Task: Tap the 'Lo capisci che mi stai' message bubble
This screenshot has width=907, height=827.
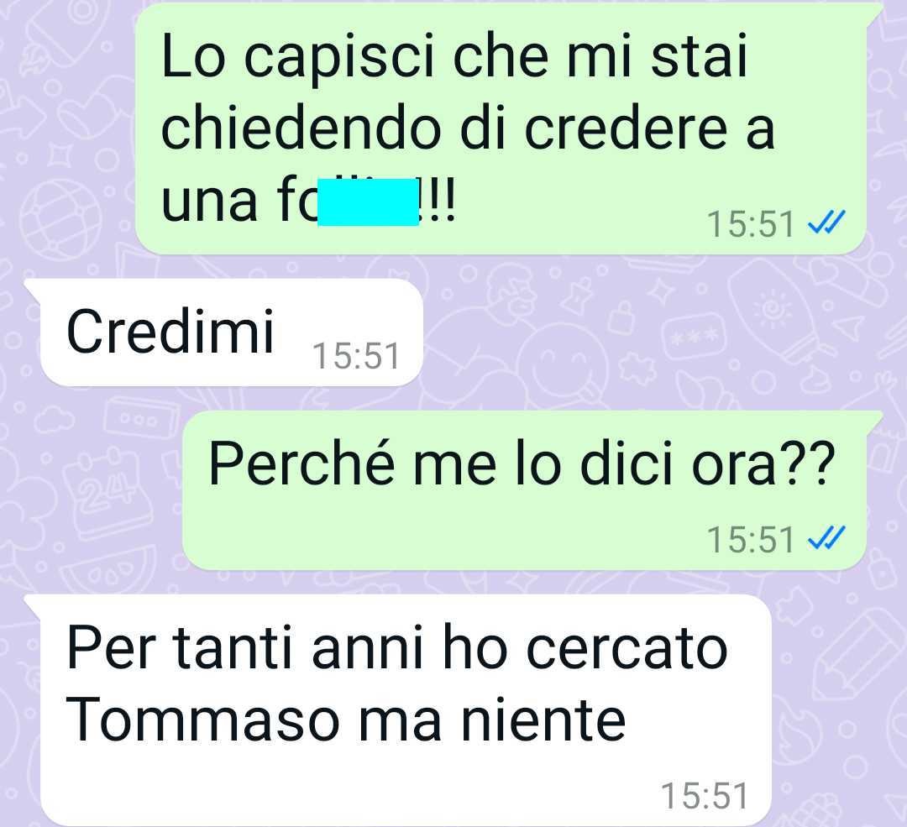Action: coord(501,128)
